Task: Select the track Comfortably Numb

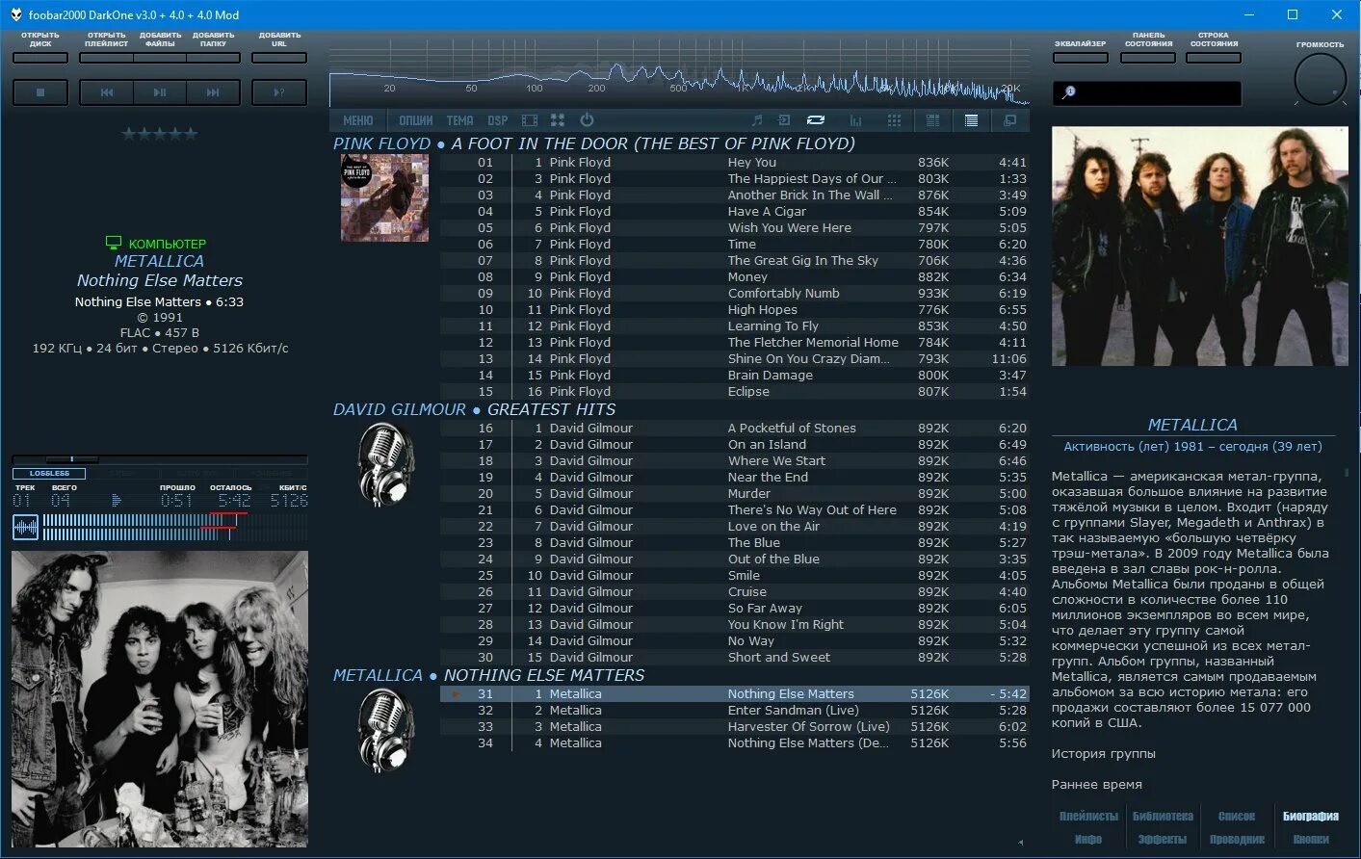Action: (x=734, y=293)
